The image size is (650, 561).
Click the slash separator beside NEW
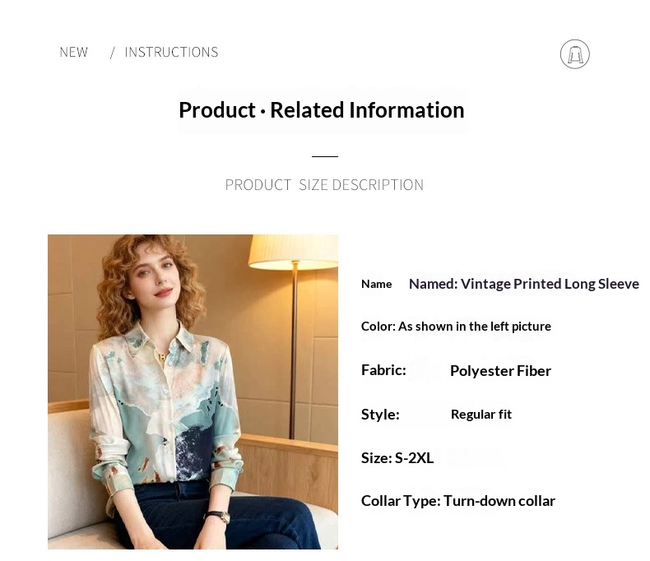[112, 53]
